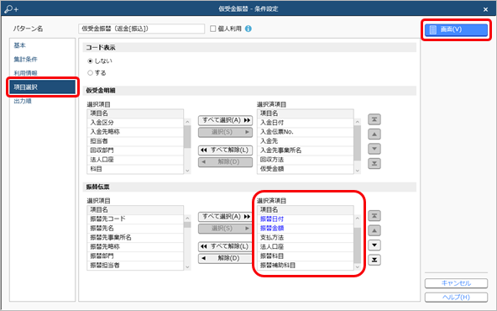Select 支払方法 in selected items
The width and height of the screenshot is (497, 311).
tap(306, 237)
